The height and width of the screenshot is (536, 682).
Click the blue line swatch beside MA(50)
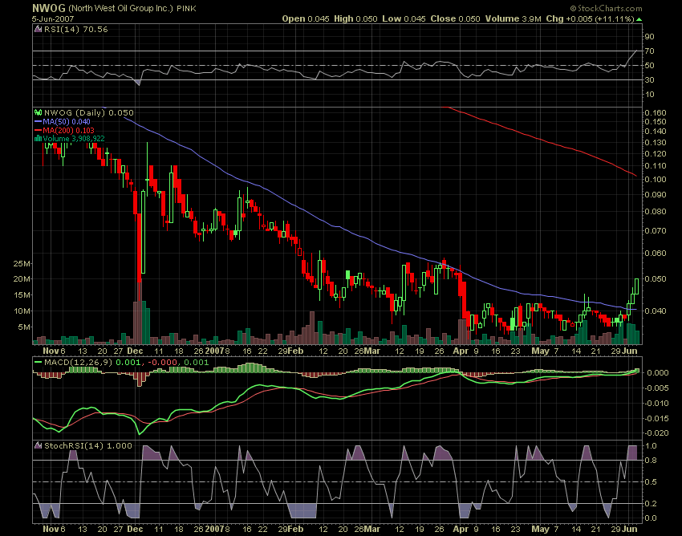[x=38, y=122]
